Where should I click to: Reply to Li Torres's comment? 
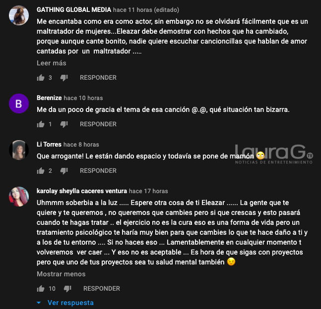(98, 171)
